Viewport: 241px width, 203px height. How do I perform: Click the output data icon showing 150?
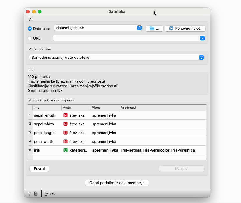point(47,194)
